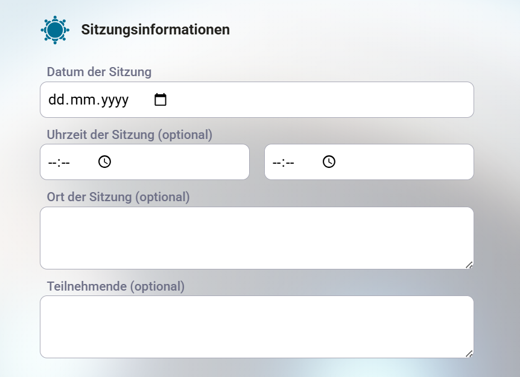520x377 pixels.
Task: Select the day segment 'dd' in the date field
Action: 56,100
